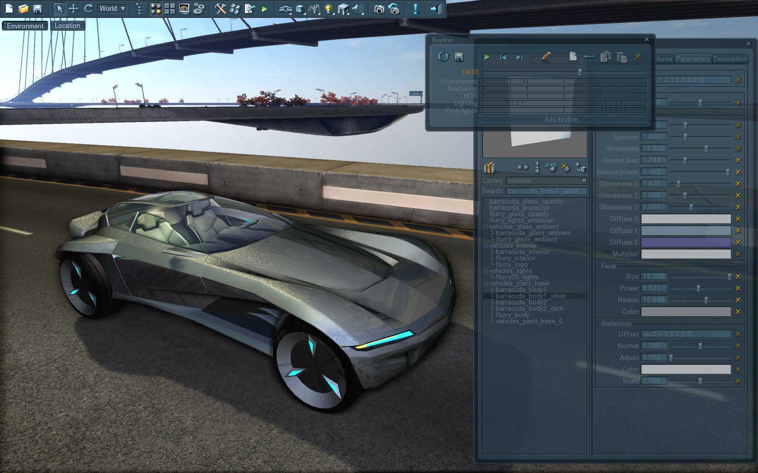758x473 pixels.
Task: Reset Reflection Scale with its X
Action: 738,381
